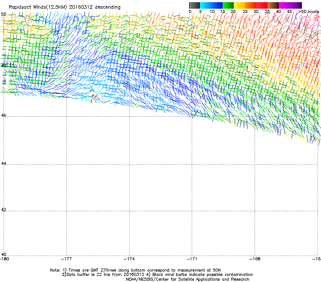
Task: Click the legend number '10'
Action: click(212, 12)
